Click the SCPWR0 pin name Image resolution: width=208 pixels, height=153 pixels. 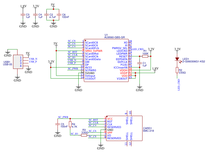click(91, 70)
